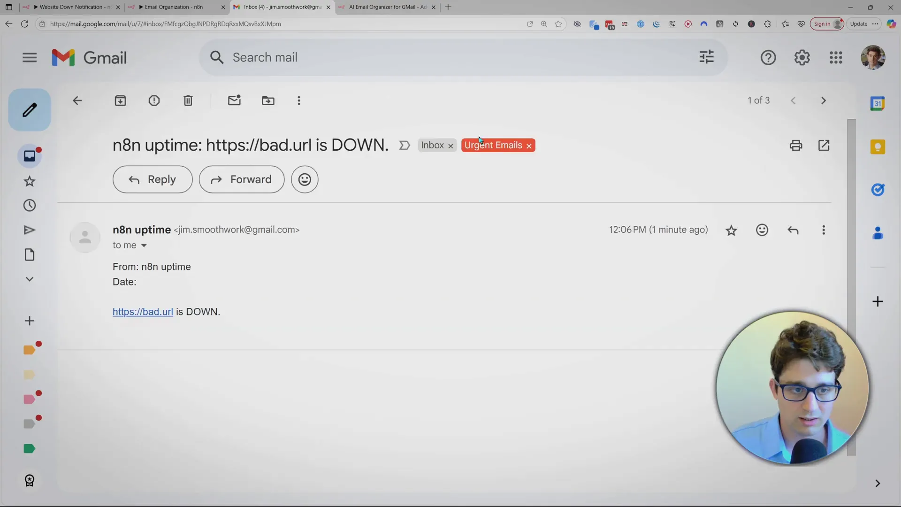The width and height of the screenshot is (901, 507).
Task: Bookmark this page star
Action: pyautogui.click(x=558, y=24)
